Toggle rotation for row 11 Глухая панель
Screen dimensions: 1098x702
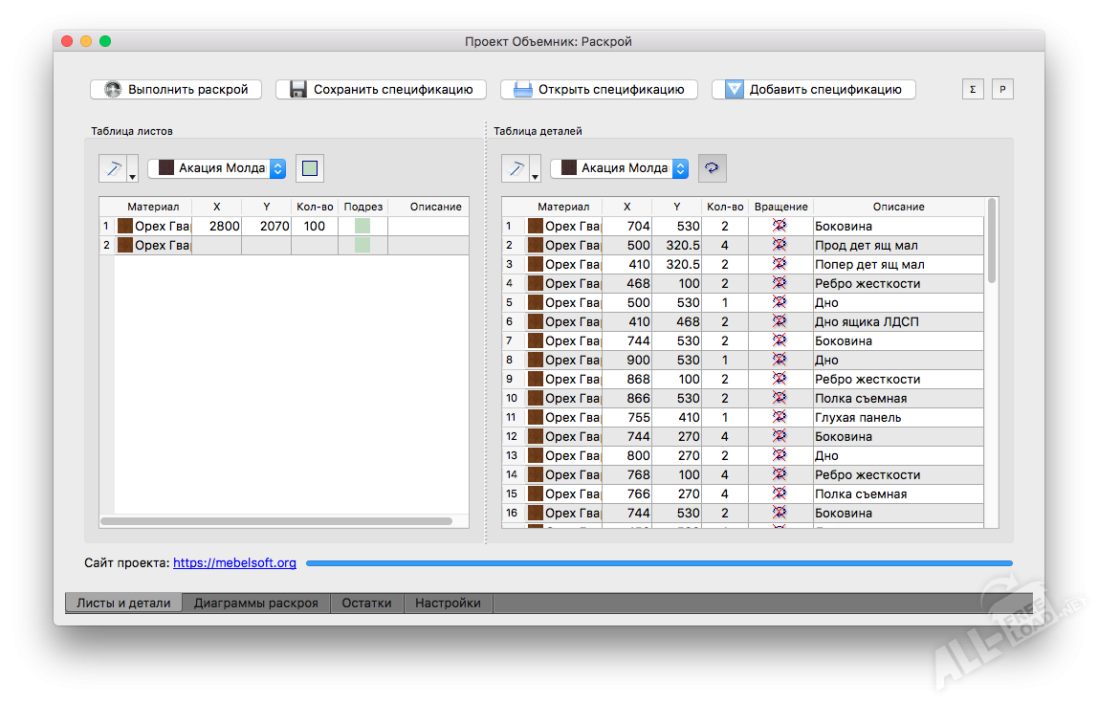pyautogui.click(x=780, y=417)
